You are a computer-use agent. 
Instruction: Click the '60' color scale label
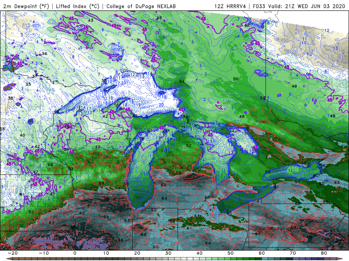(x=262, y=253)
